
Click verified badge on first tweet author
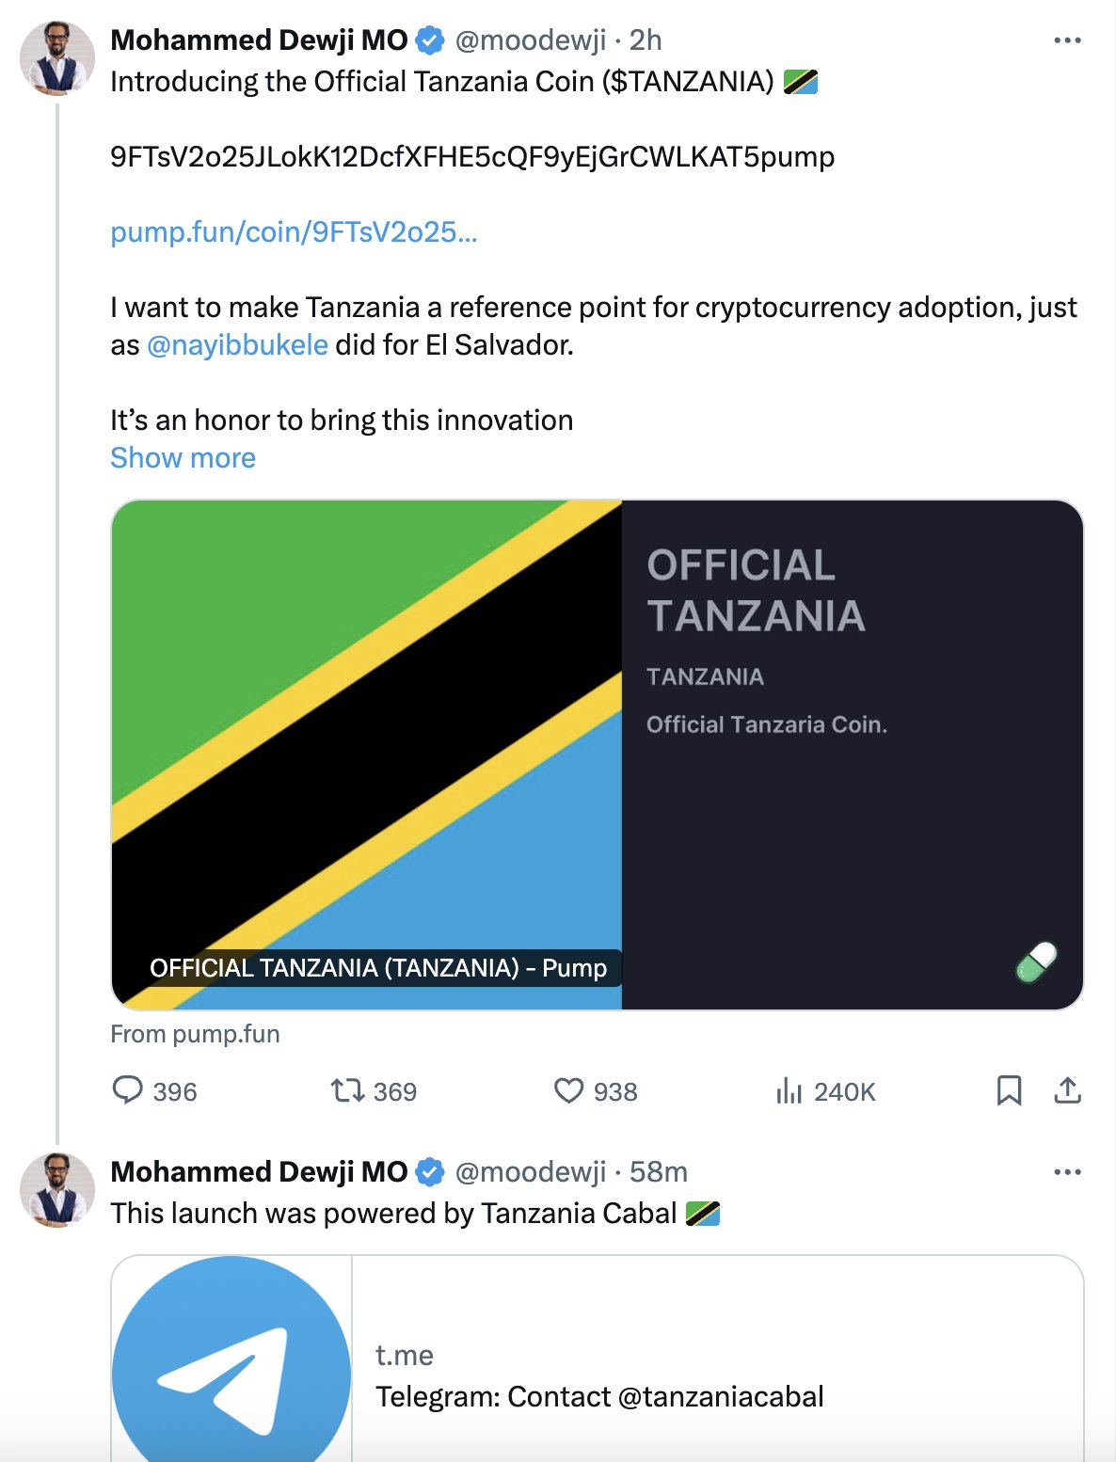coord(430,40)
